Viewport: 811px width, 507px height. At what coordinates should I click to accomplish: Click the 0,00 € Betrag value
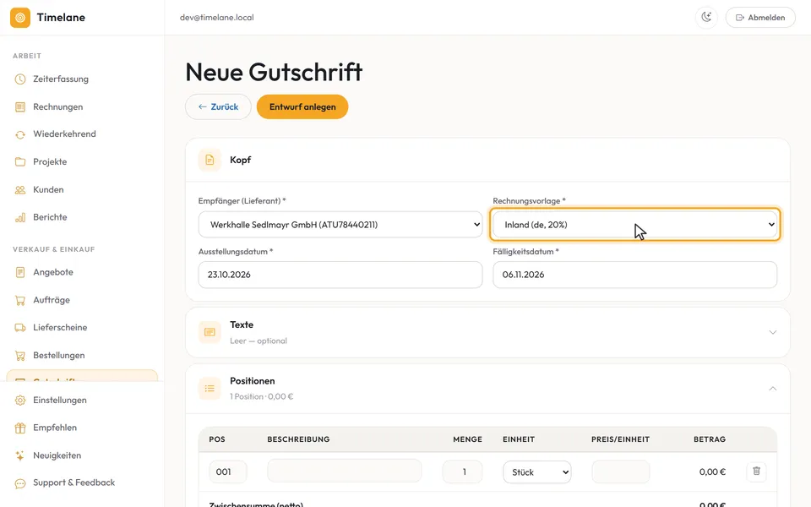coord(712,472)
